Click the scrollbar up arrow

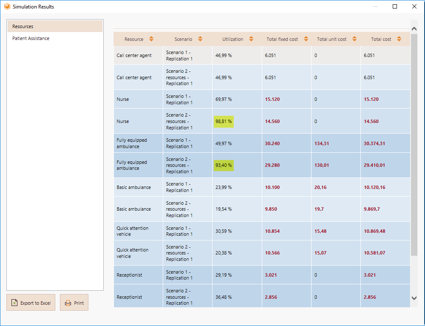point(414,29)
